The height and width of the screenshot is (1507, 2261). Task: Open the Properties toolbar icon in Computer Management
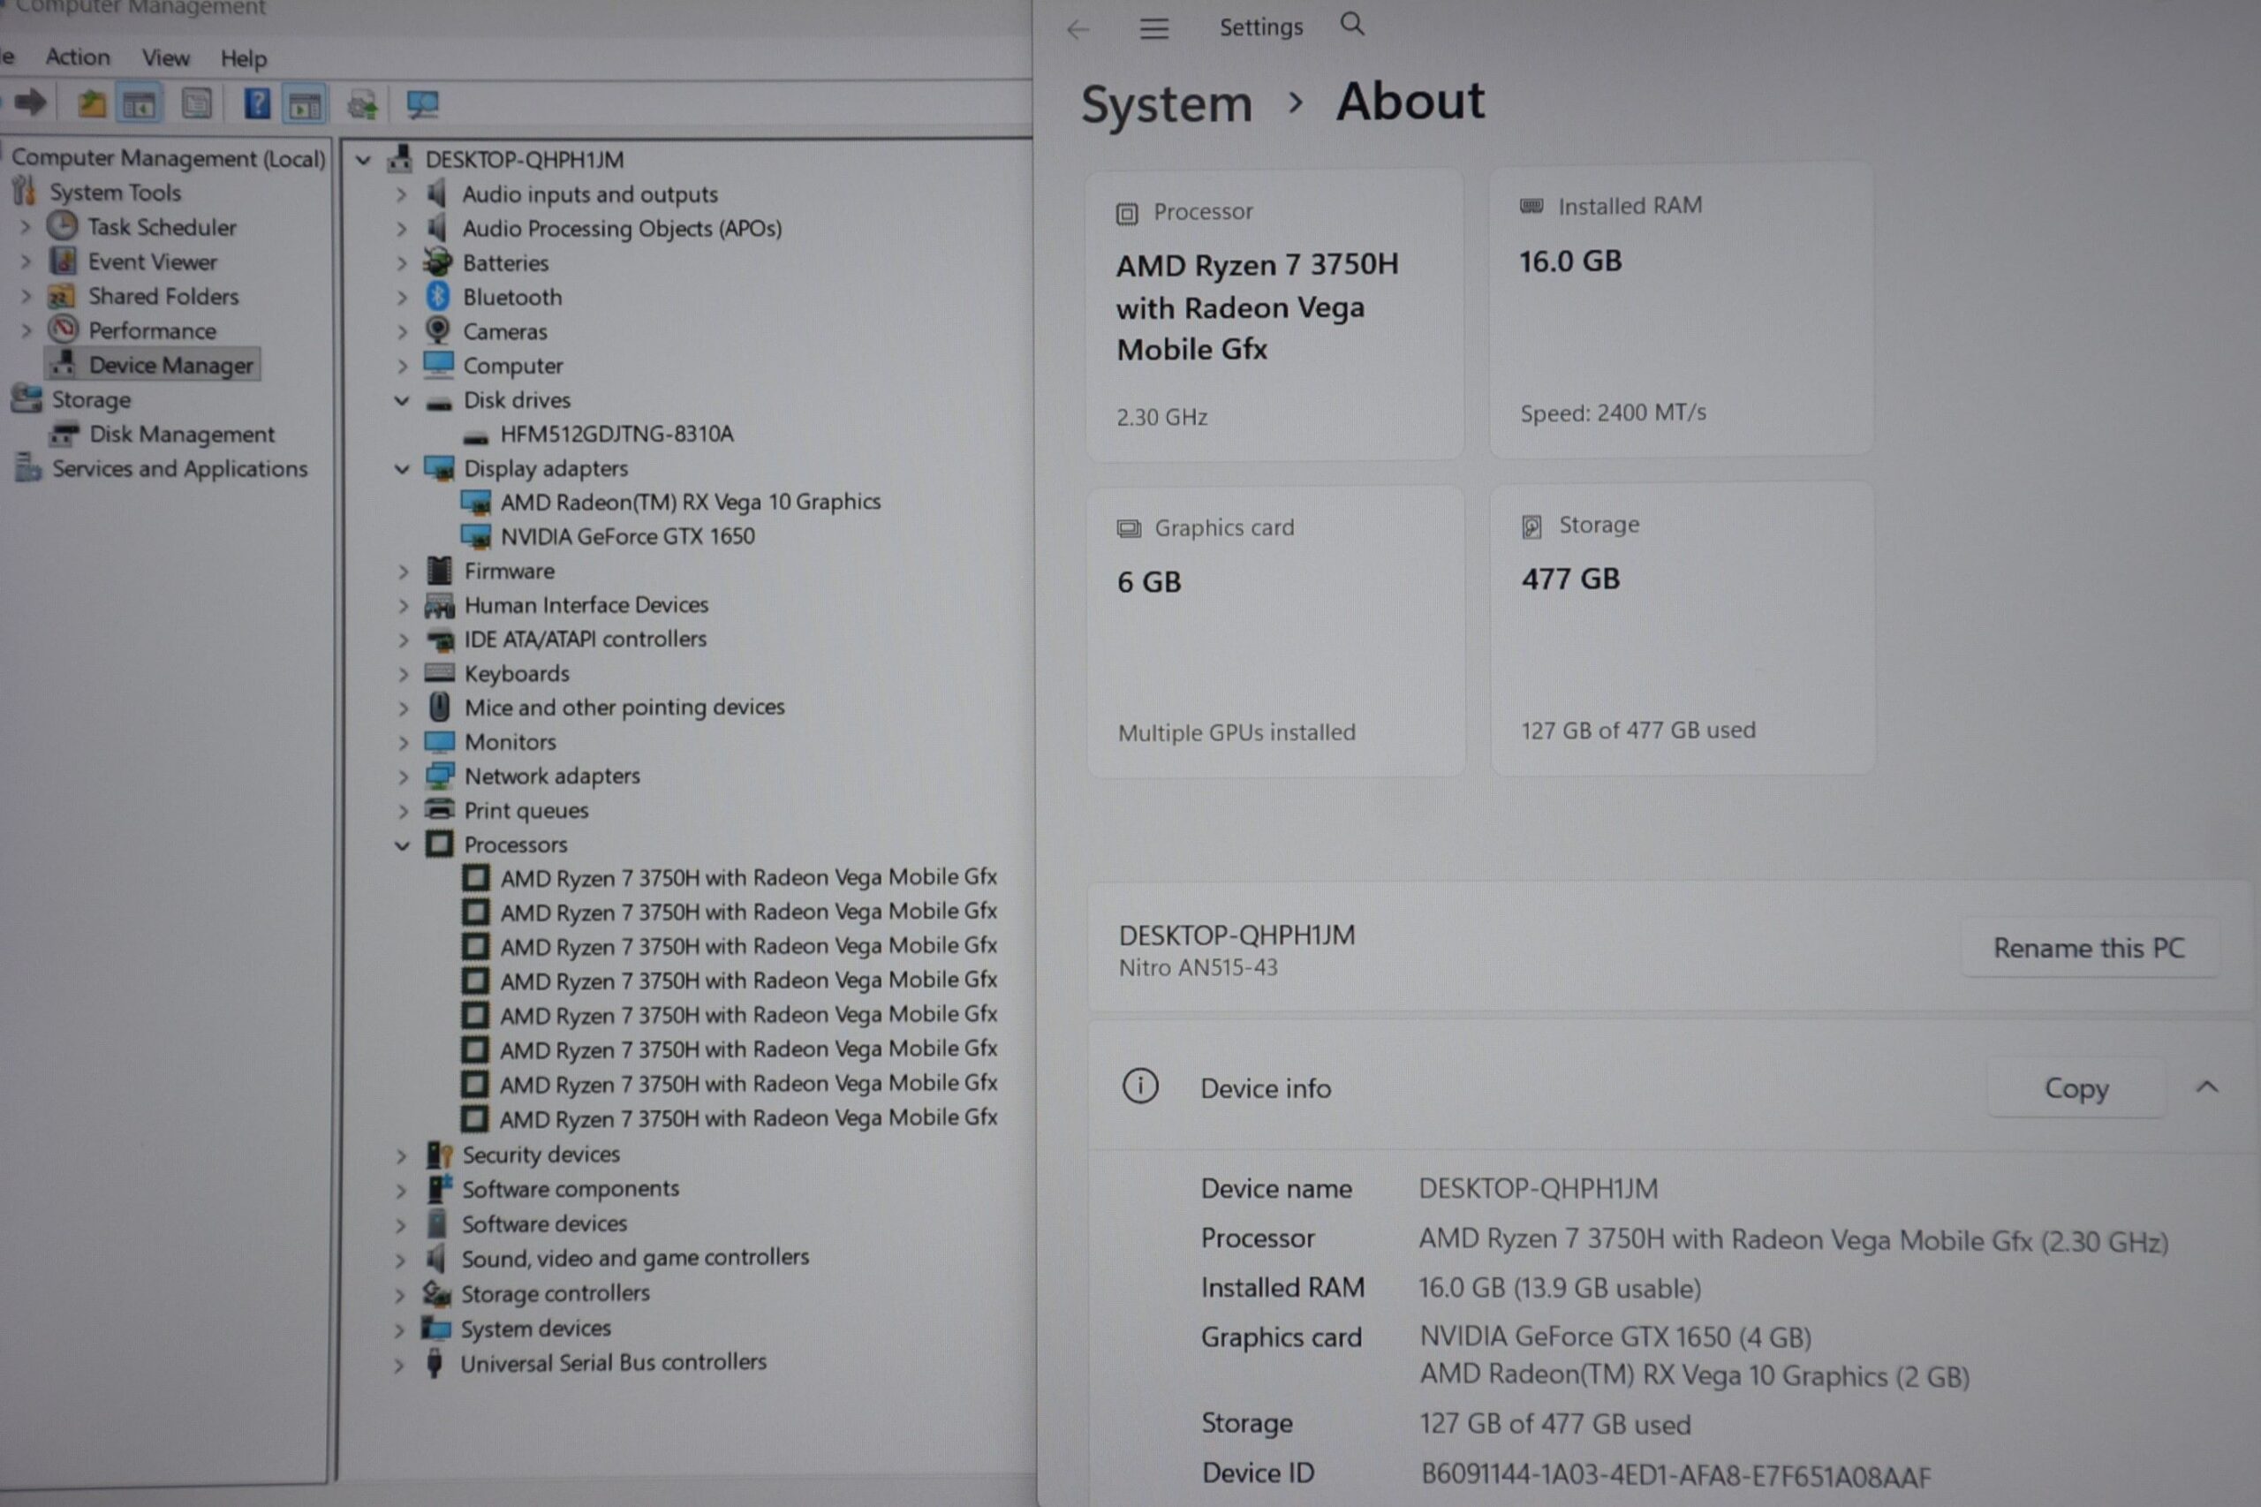[x=197, y=104]
